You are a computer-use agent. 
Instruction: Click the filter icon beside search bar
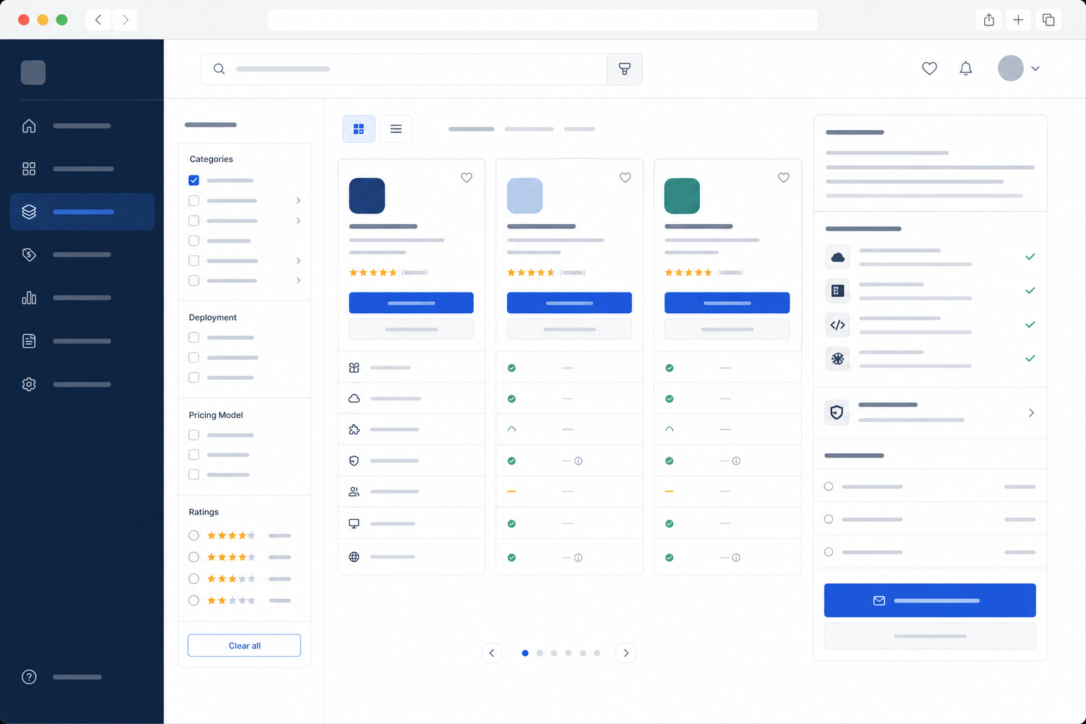pos(624,69)
